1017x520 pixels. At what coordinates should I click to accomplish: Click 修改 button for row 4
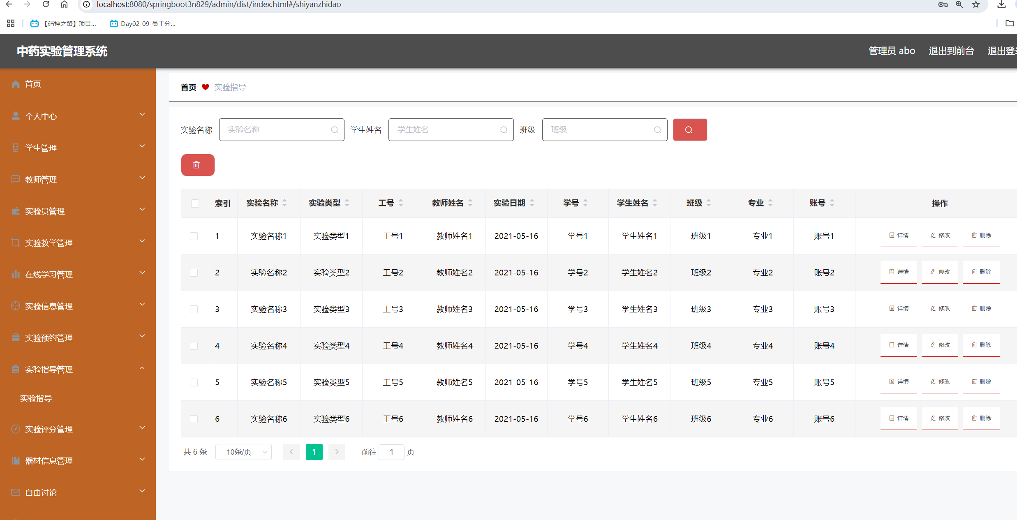click(x=940, y=345)
